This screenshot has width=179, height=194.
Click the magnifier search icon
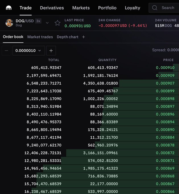pyautogui.click(x=155, y=8)
